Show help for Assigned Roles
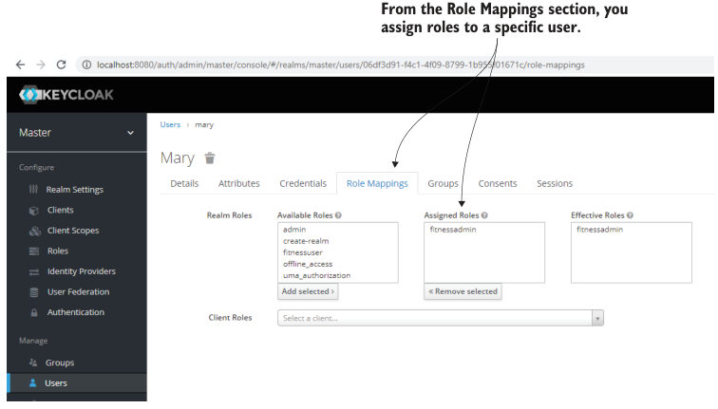The image size is (718, 409). [x=484, y=215]
